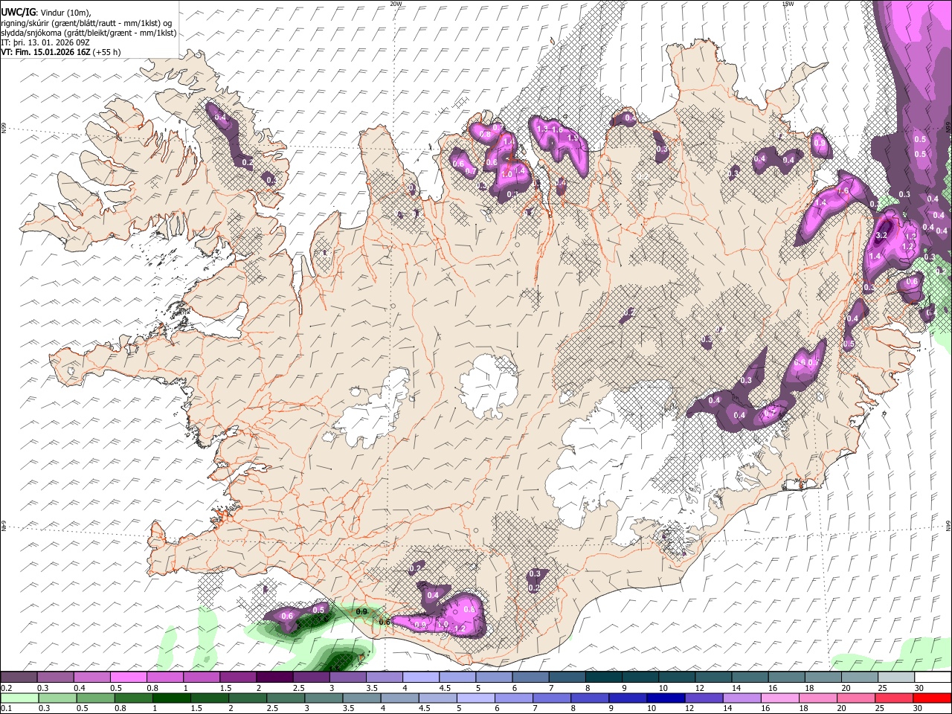
Task: Click the "VT: Fim. 15.01.2026 16Z" valid time
Action: click(46, 52)
